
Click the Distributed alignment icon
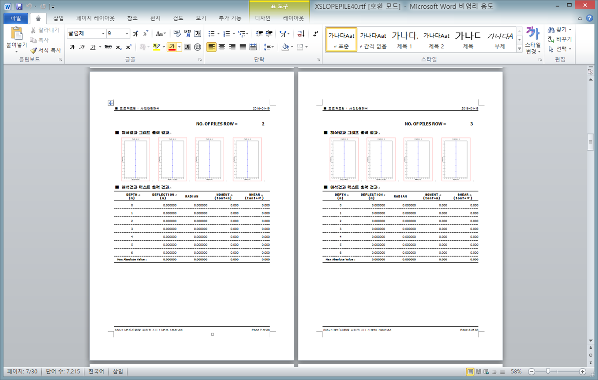pos(253,47)
